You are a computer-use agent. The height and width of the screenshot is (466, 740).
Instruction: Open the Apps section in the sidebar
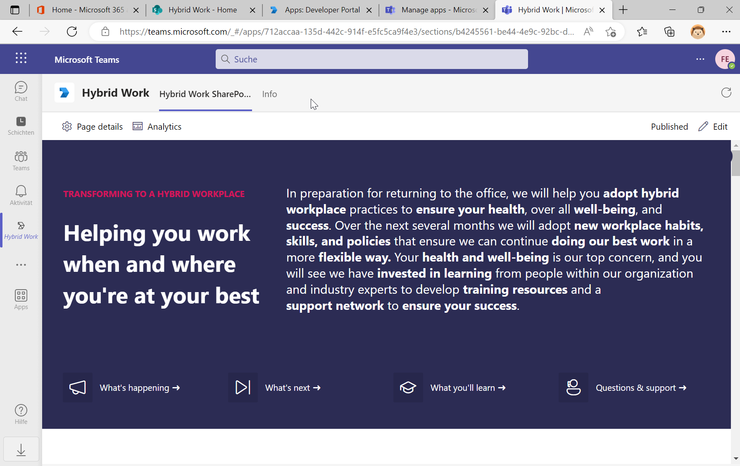[x=21, y=299]
